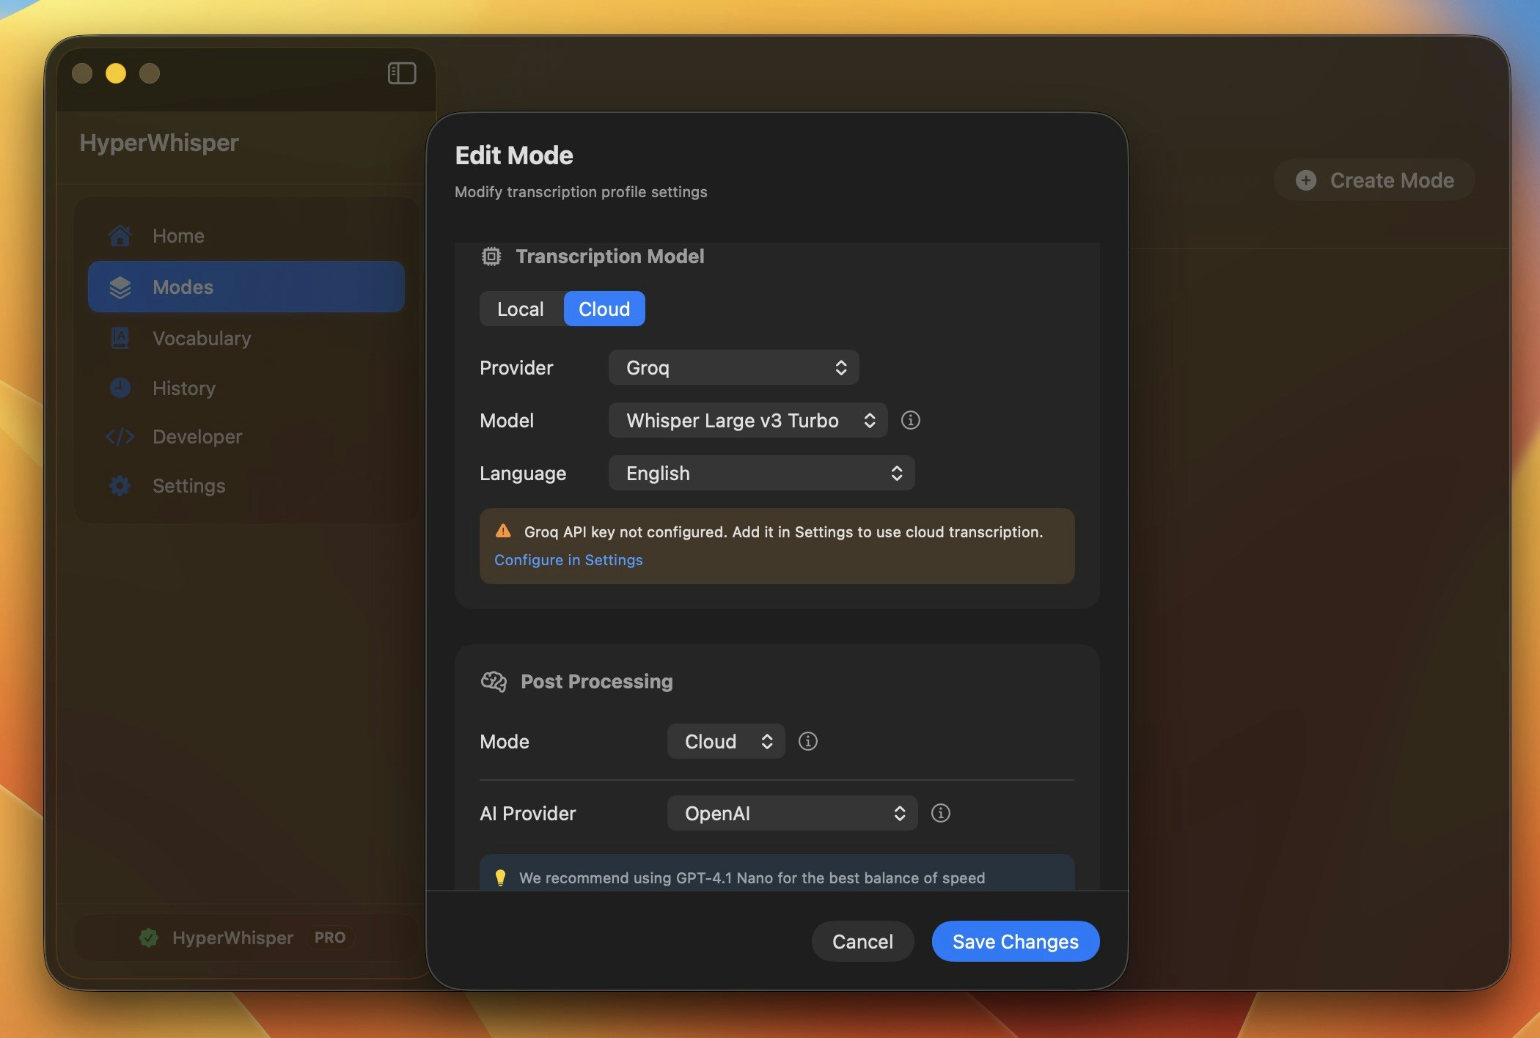Open Configure in Settings link
Viewport: 1540px width, 1038px height.
click(x=568, y=559)
